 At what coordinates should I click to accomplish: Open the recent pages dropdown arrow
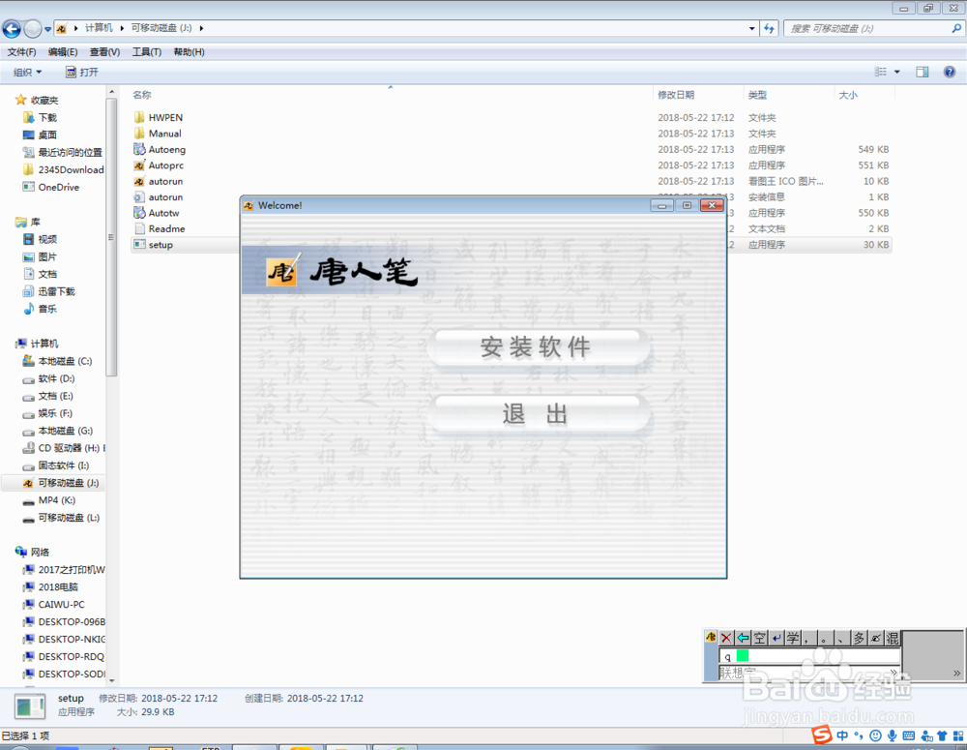tap(47, 29)
